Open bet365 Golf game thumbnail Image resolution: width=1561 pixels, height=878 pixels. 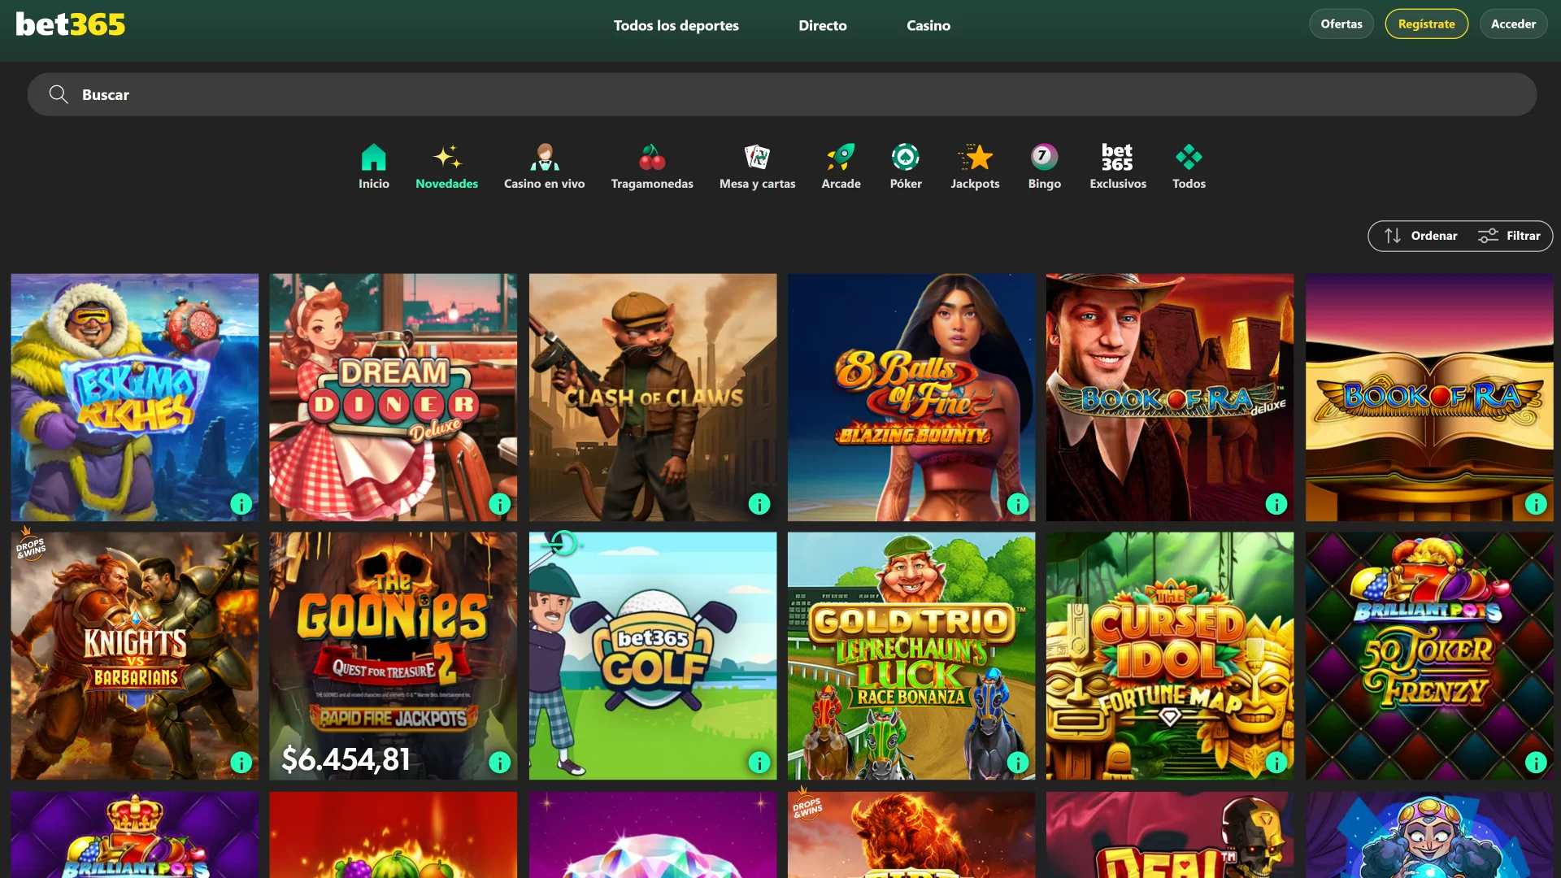point(653,656)
